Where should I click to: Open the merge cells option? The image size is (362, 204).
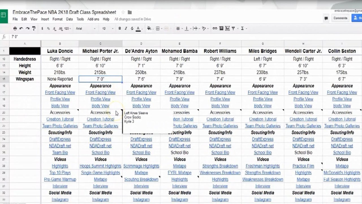(x=166, y=28)
